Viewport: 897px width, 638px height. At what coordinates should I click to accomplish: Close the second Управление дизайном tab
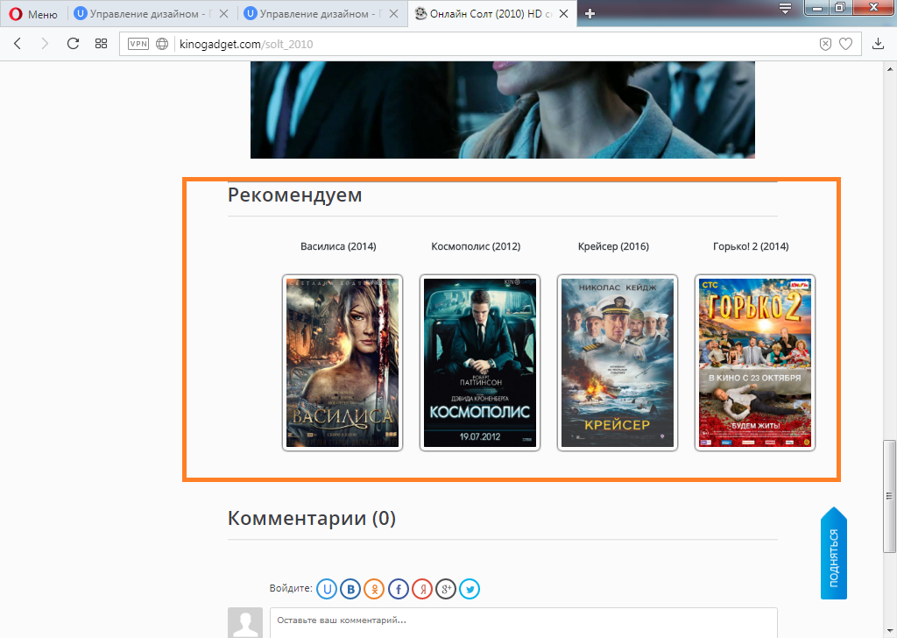393,14
